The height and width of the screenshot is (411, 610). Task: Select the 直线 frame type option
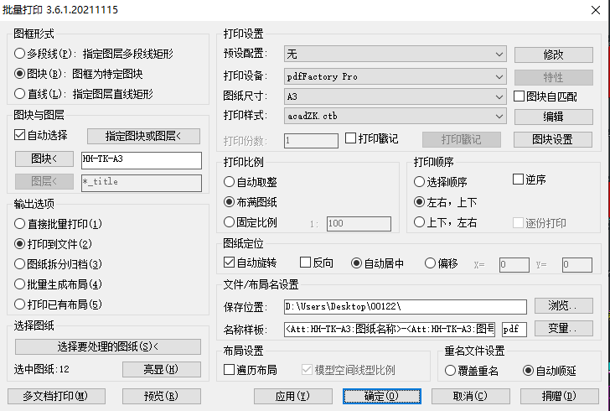(20, 94)
